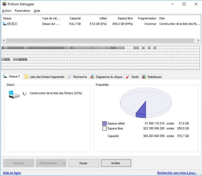Sort by the Disque column header
This screenshot has width=202, height=176.
click(21, 18)
